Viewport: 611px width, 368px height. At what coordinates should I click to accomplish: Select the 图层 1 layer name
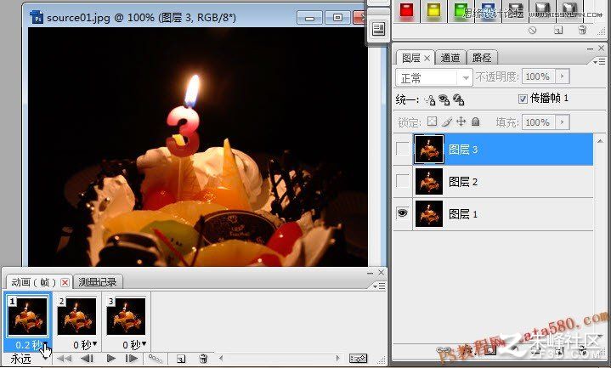[463, 214]
